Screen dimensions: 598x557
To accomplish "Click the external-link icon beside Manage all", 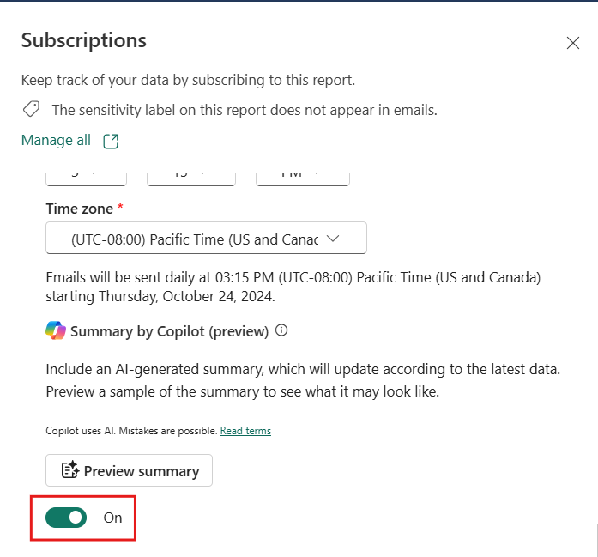I will click(111, 142).
